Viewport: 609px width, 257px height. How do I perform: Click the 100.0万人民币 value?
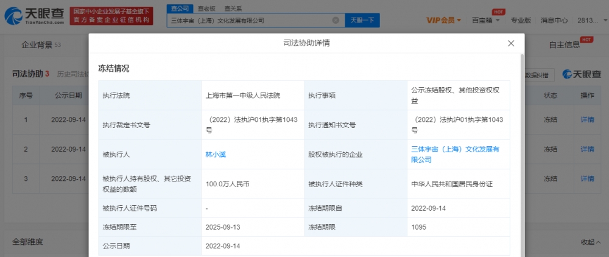point(227,184)
